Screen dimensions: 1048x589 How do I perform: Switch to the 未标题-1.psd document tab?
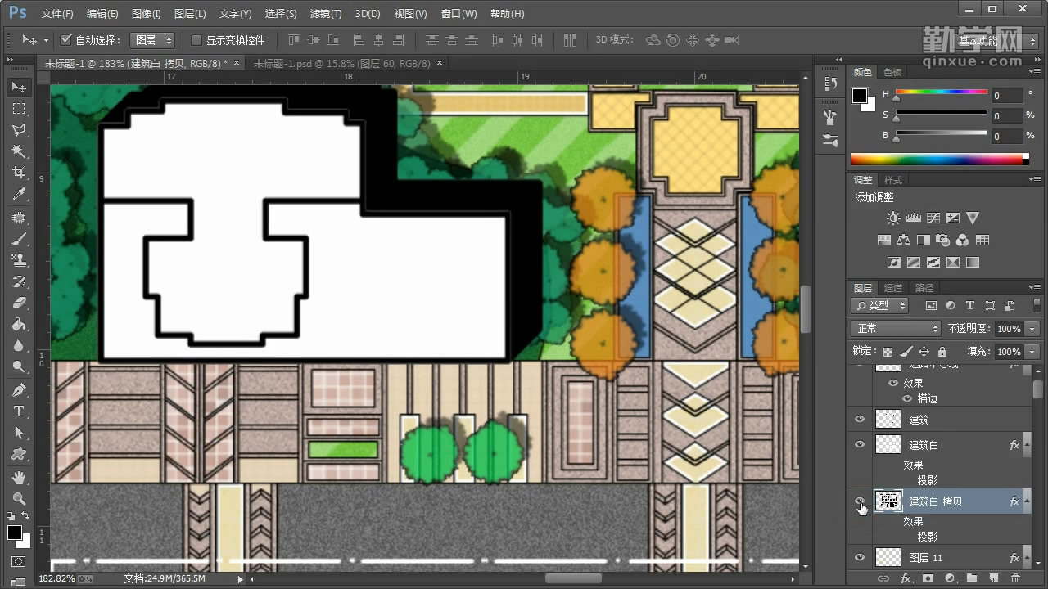pos(342,63)
